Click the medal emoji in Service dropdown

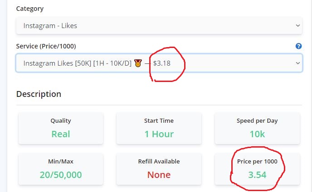[138, 63]
